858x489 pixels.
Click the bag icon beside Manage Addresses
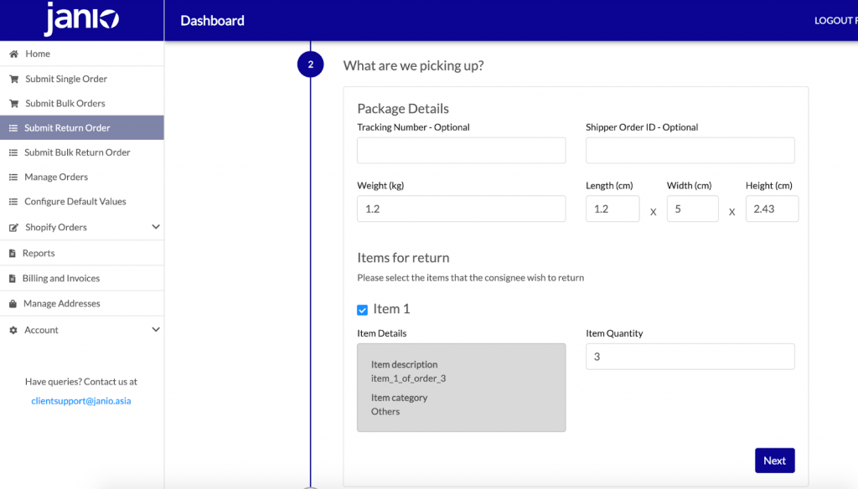13,304
